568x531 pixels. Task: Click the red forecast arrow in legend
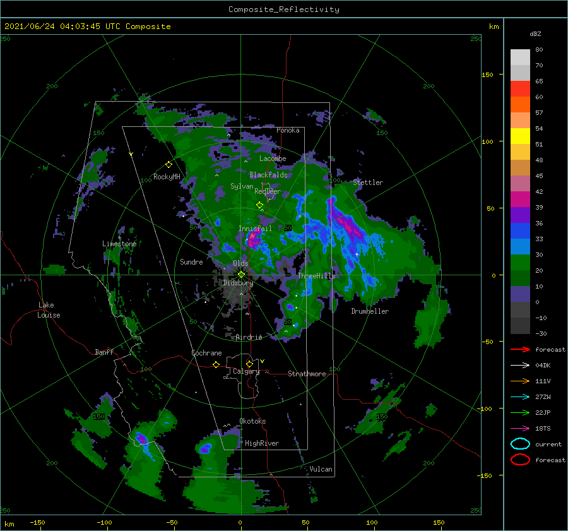click(520, 349)
